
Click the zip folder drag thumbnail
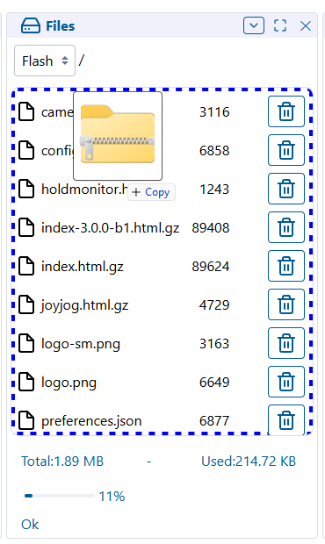pos(118,136)
